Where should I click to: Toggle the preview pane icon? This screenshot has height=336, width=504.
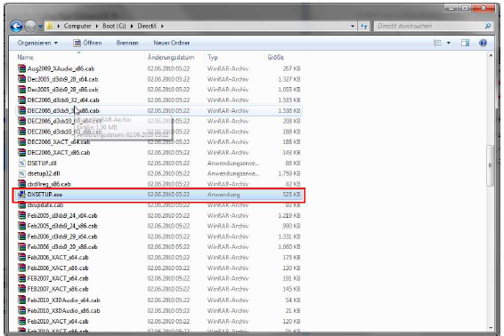pos(465,43)
